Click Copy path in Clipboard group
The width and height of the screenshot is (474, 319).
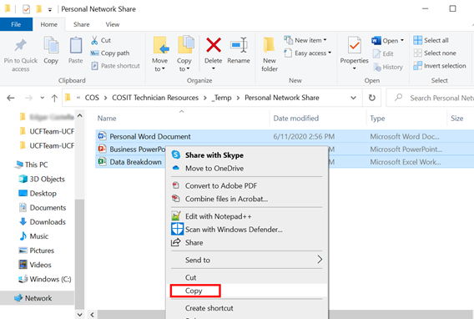110,53
